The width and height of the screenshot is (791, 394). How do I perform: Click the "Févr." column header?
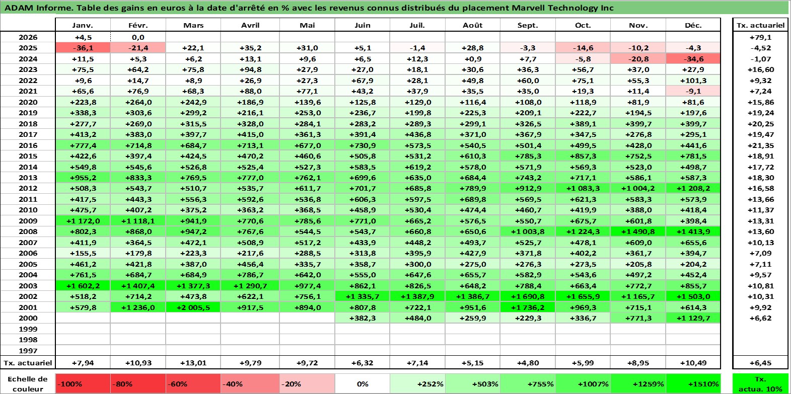[x=138, y=25]
